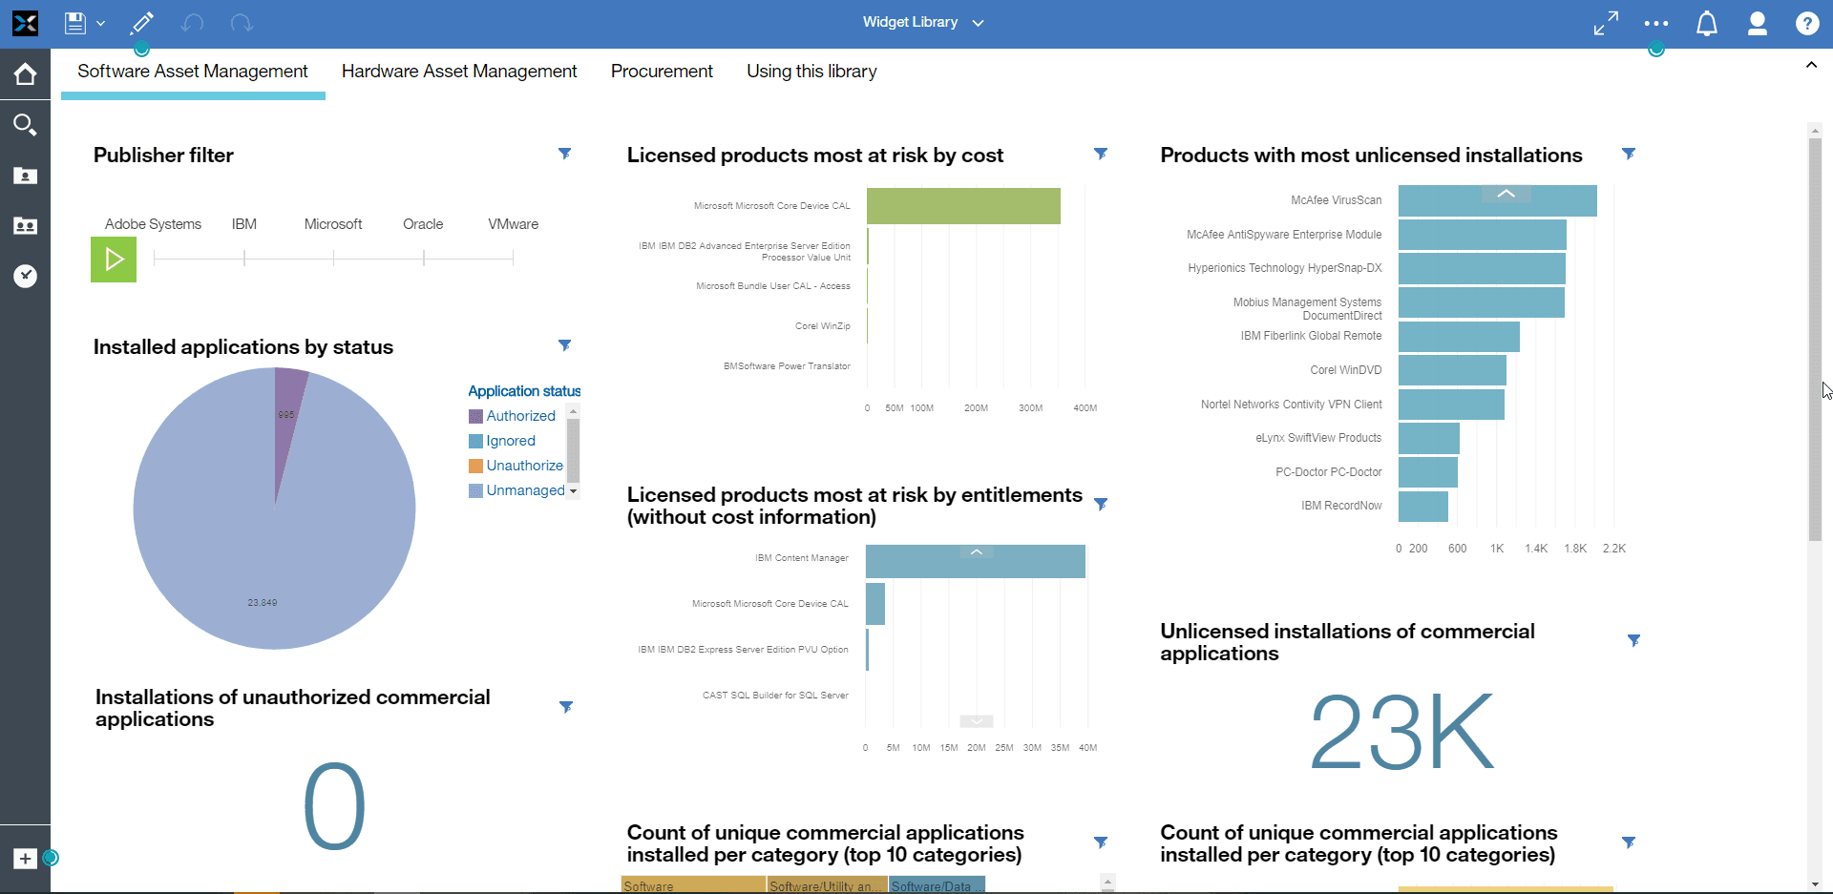Run the publisher filter with the green play button
The height and width of the screenshot is (894, 1833).
pos(113,259)
